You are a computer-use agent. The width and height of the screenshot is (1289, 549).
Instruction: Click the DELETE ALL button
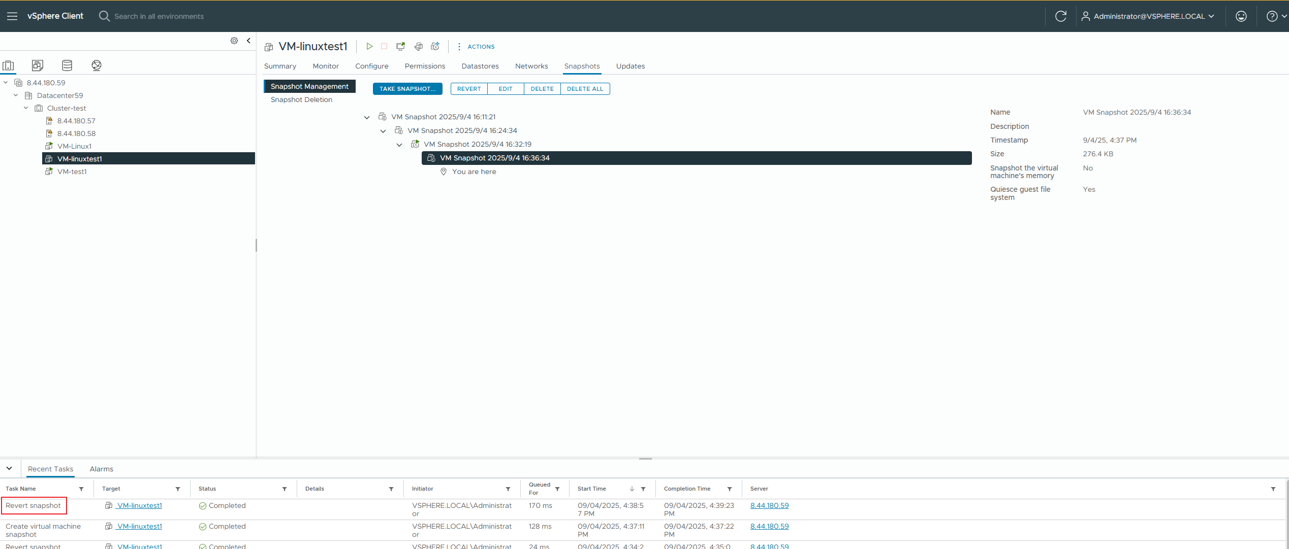[x=585, y=89]
